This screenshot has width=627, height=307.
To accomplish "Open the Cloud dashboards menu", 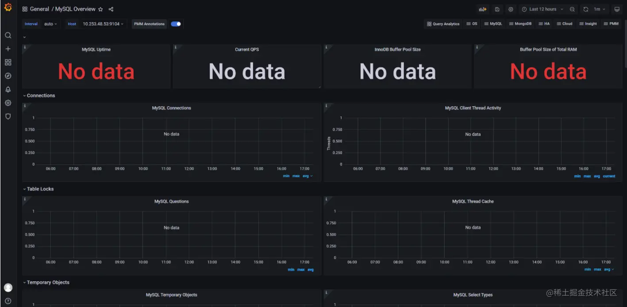I will (564, 24).
